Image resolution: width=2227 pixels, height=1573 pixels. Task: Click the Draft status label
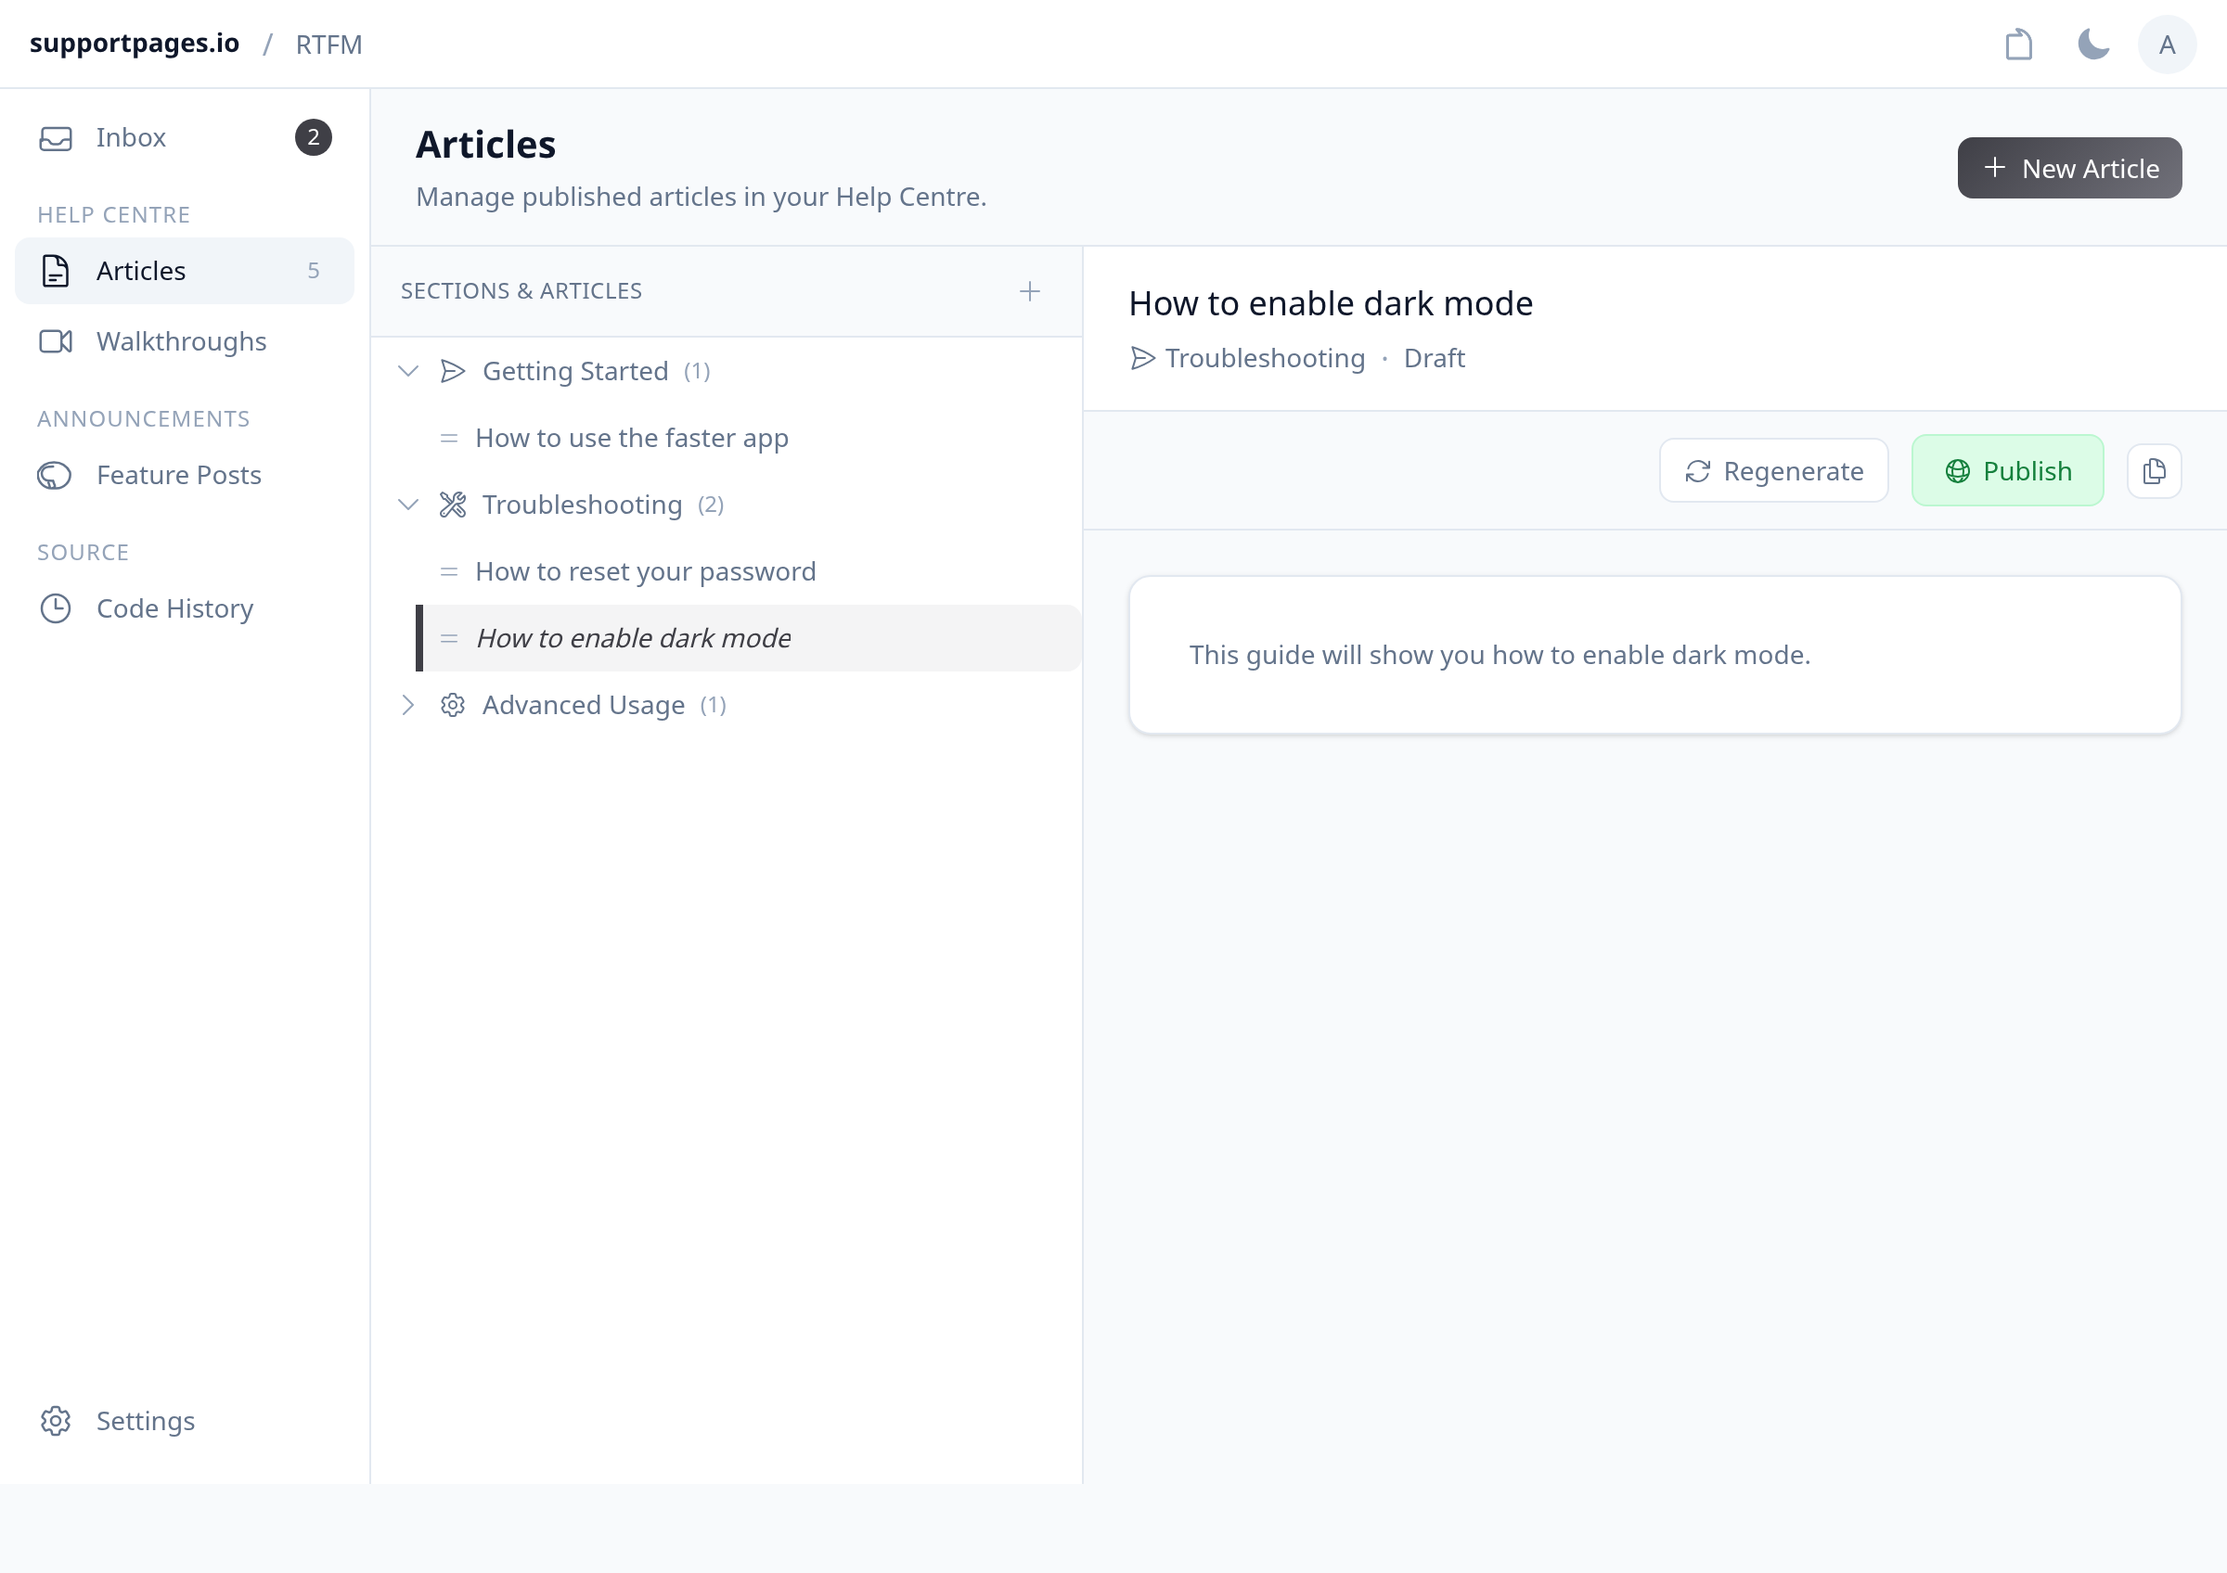coord(1434,359)
